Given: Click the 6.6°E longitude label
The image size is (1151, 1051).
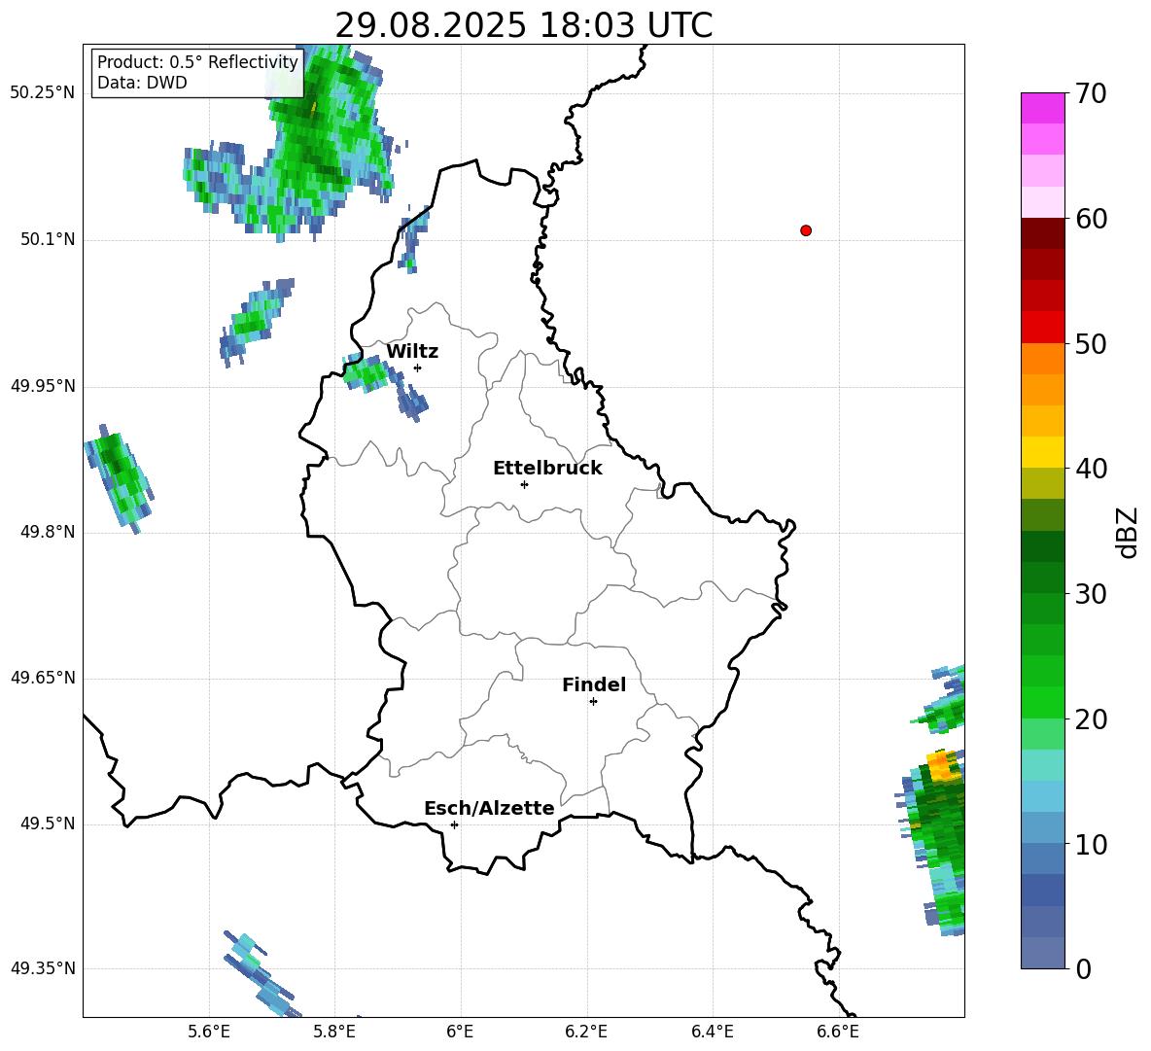Looking at the screenshot, I should [x=838, y=1032].
